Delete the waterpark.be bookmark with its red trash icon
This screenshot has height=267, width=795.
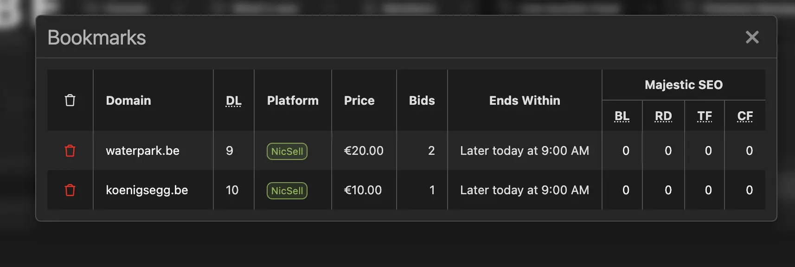pos(70,151)
